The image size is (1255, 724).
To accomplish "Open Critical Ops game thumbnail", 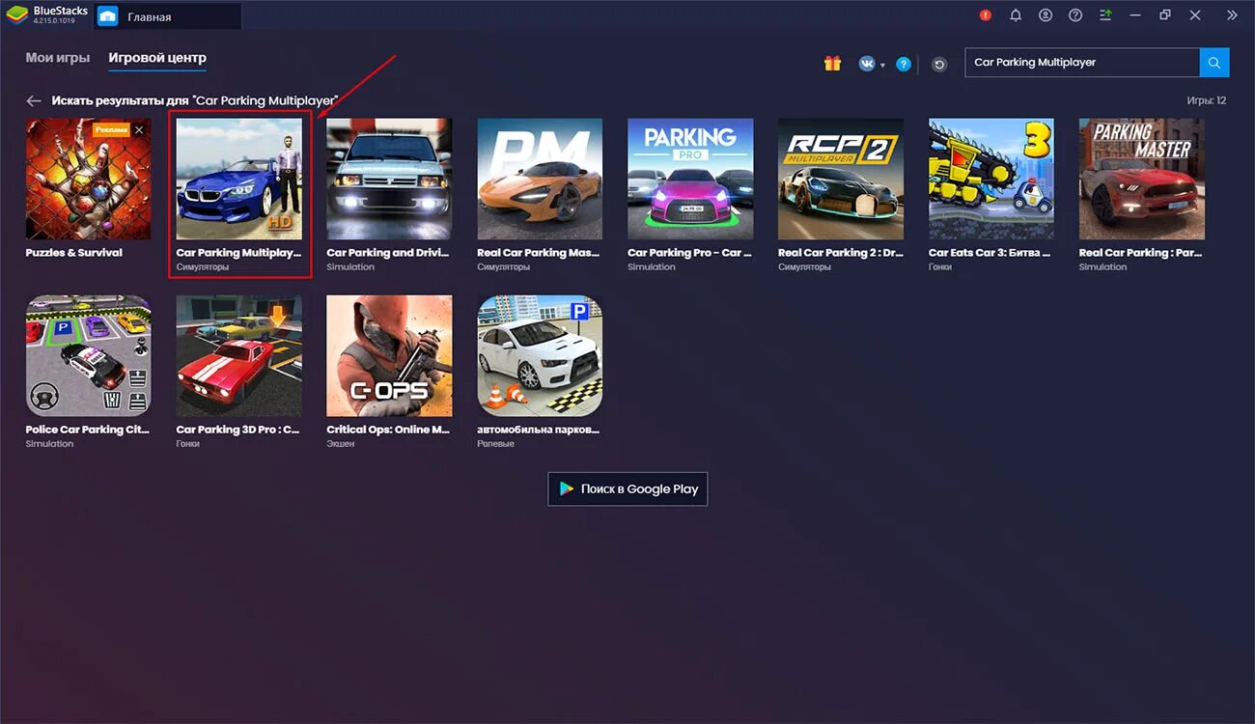I will [389, 356].
